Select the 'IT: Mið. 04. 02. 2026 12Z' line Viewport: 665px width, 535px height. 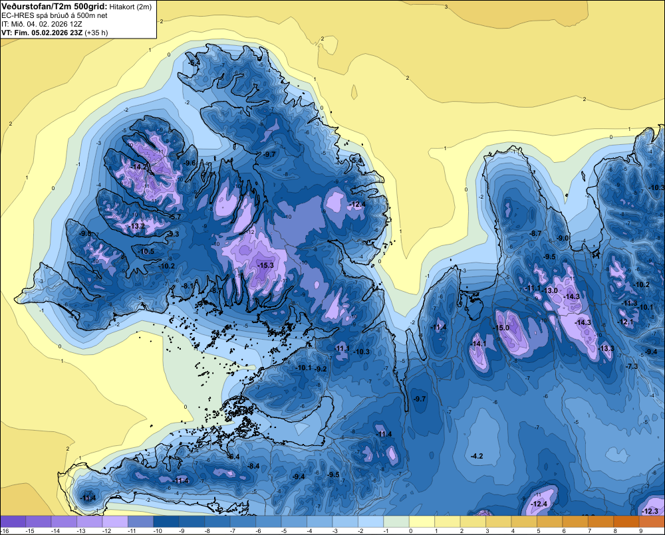(41, 24)
